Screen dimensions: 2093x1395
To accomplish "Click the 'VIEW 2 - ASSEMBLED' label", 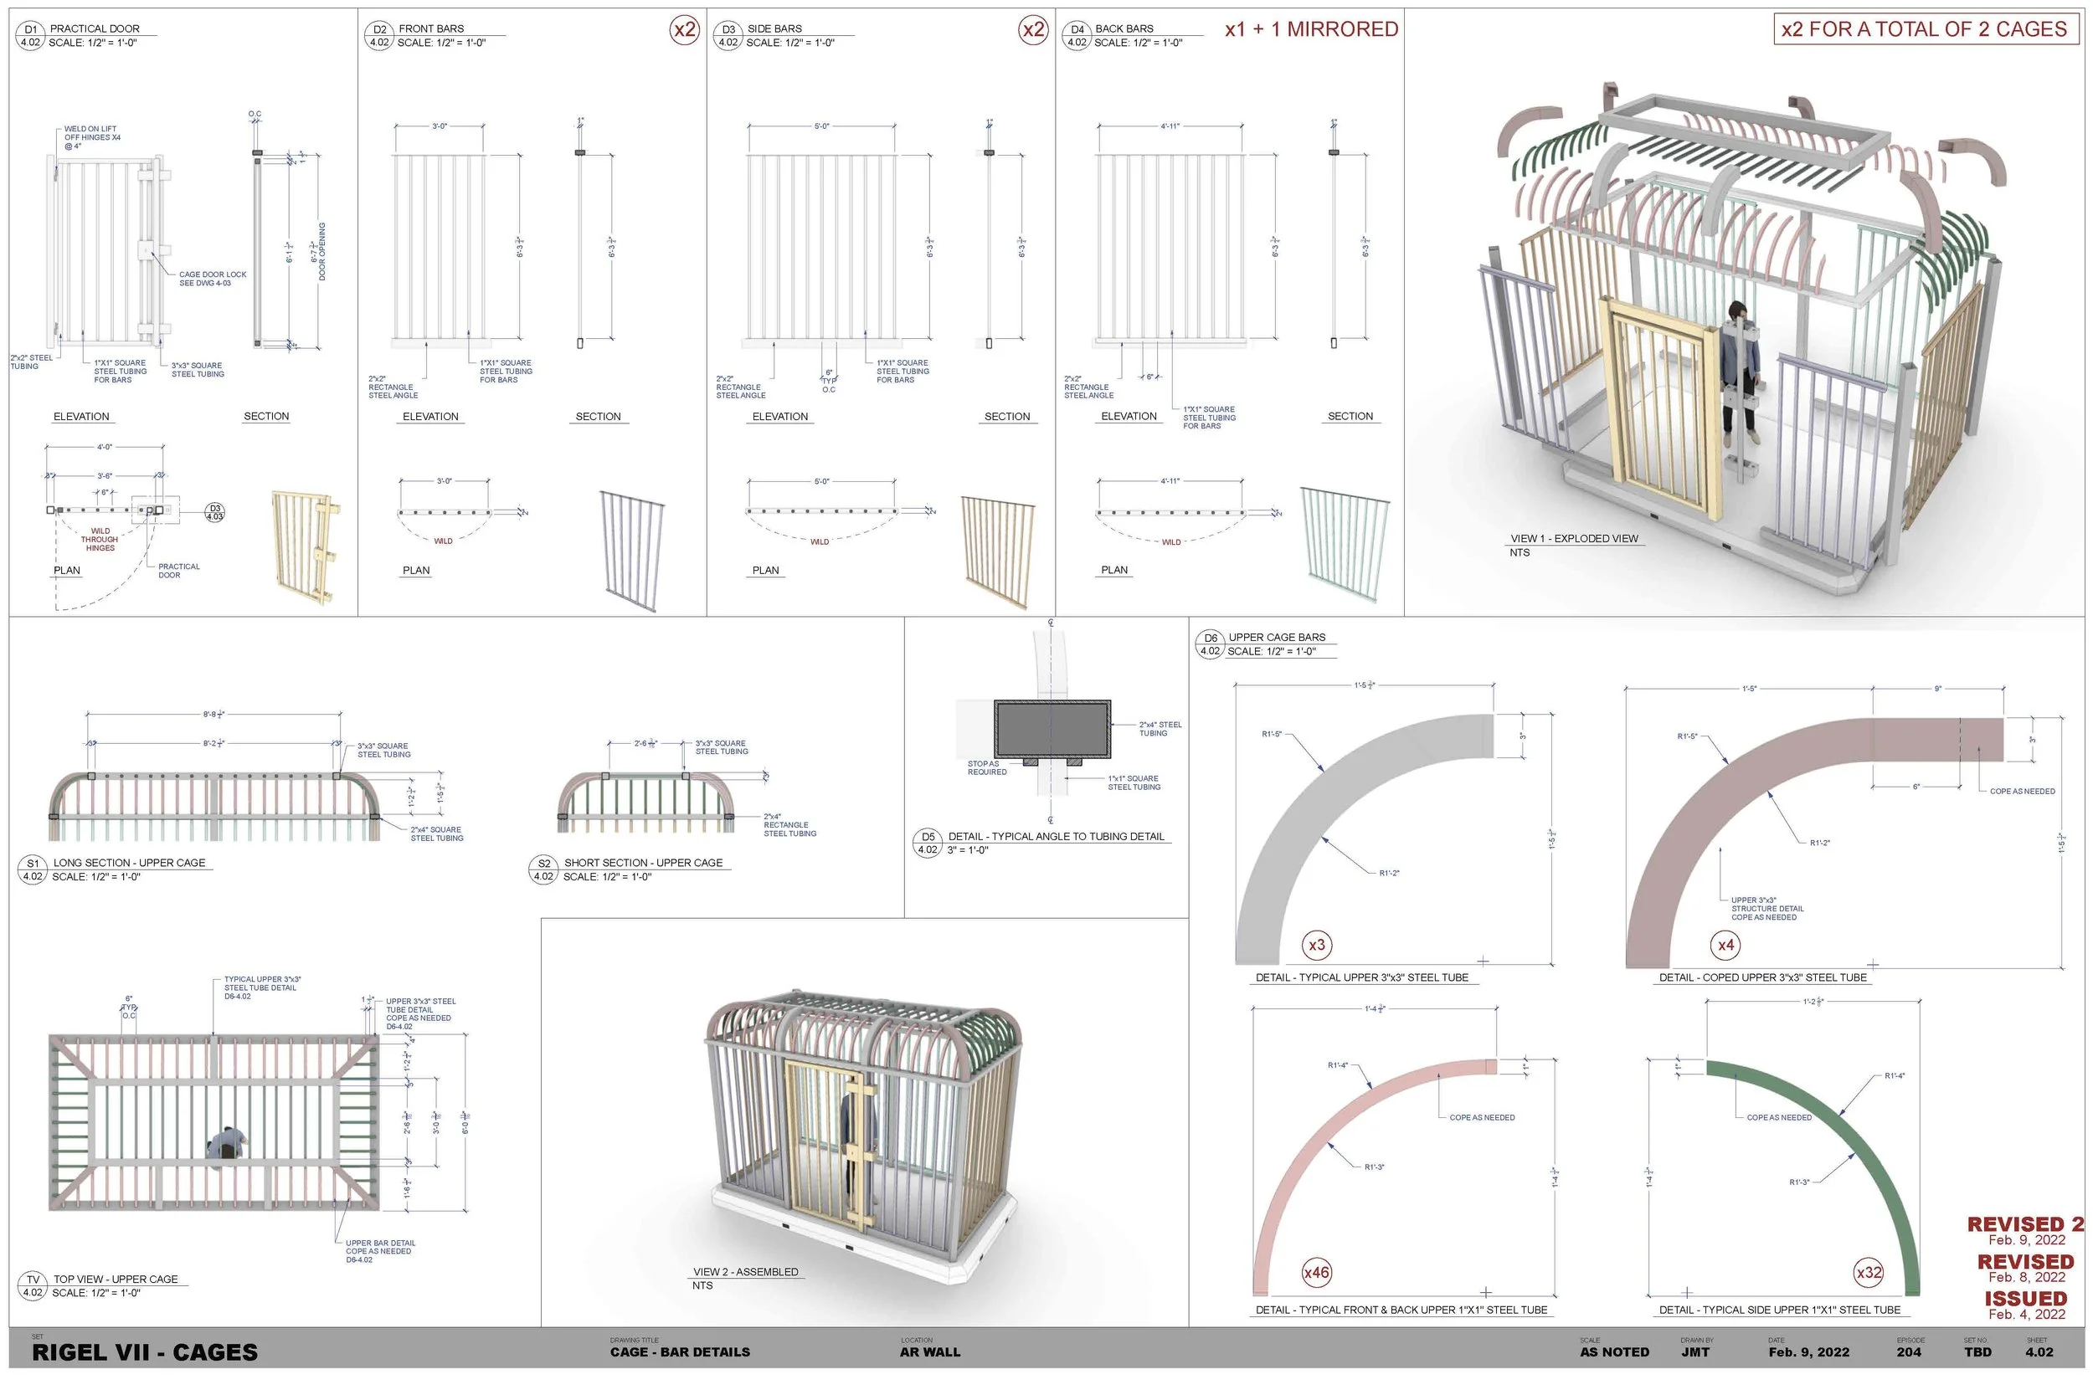I will pyautogui.click(x=746, y=1271).
